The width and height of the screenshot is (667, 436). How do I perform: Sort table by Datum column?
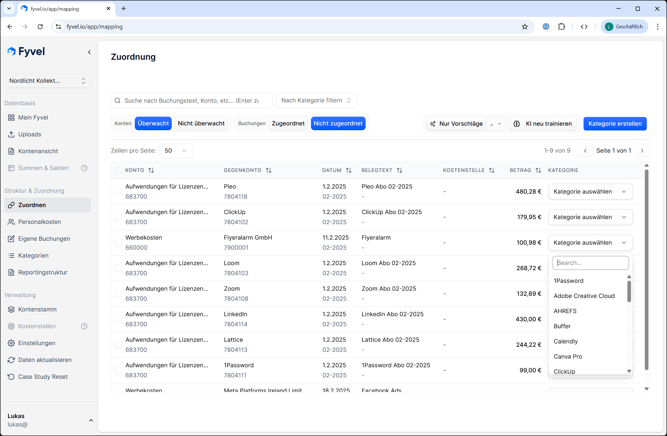(349, 170)
